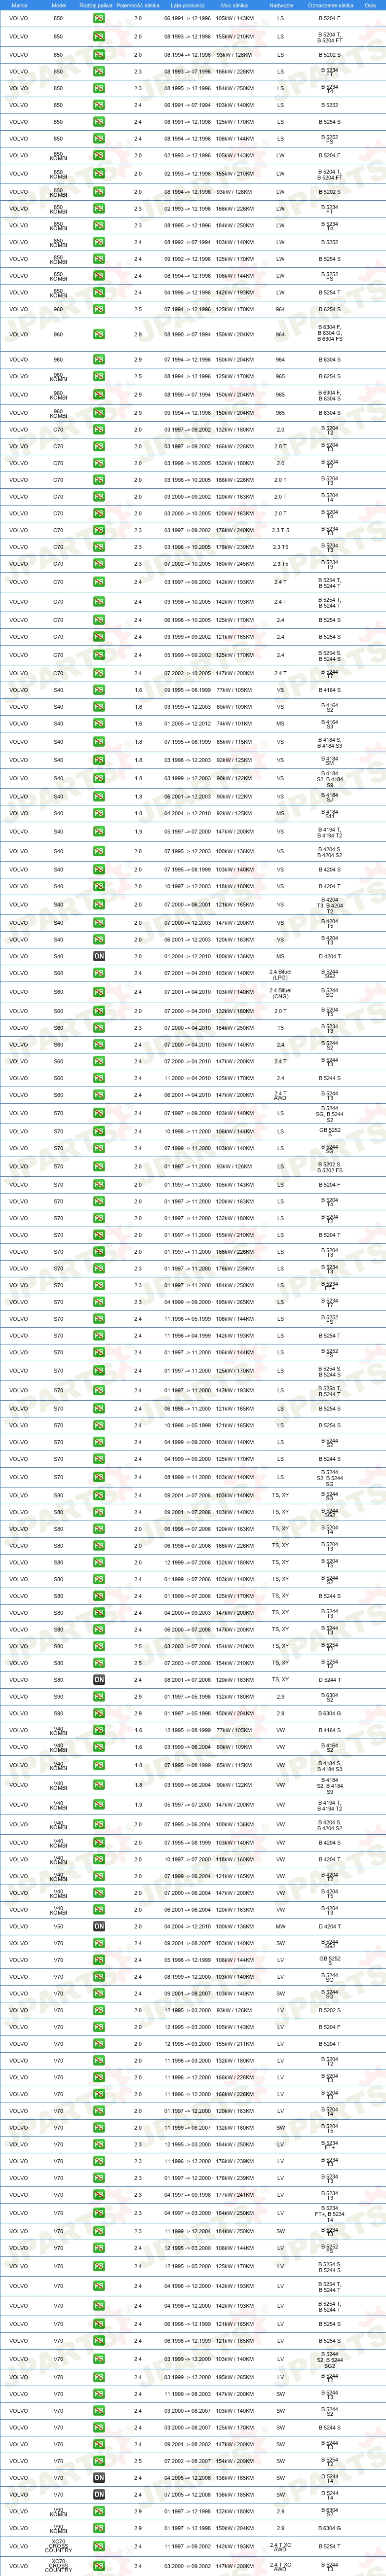The image size is (386, 2576).
Task: Click petrol icon in S40 118kW / 160KM row
Action: [99, 886]
